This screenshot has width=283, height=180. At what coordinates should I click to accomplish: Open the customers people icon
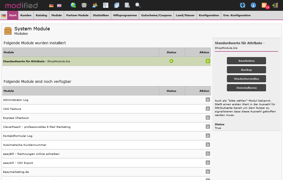tap(95, 5)
